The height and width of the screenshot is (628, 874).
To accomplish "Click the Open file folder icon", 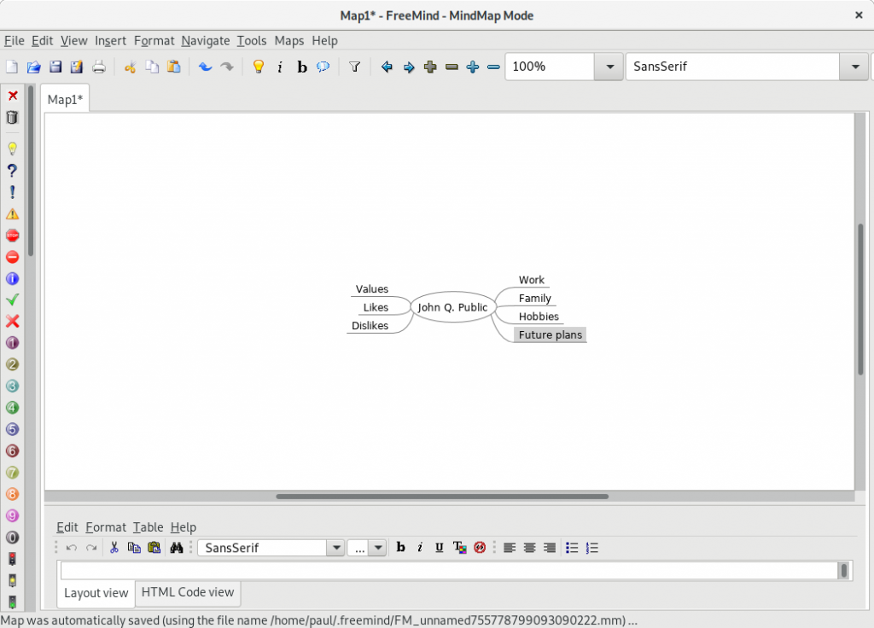I will (x=34, y=67).
